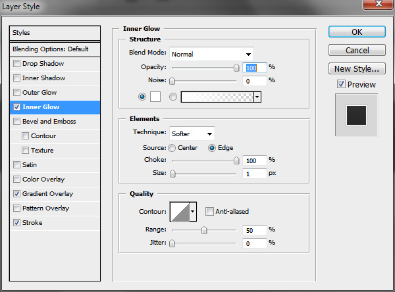Enable the Anti-aliased checkbox
This screenshot has width=395, height=292.
coord(209,212)
